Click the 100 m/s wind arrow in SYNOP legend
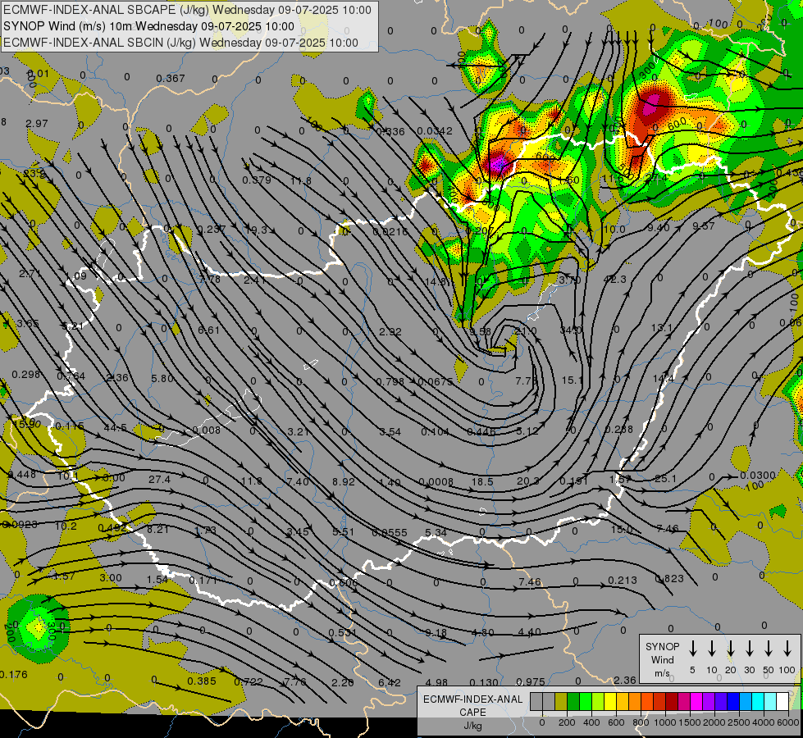The height and width of the screenshot is (738, 803). click(x=787, y=649)
